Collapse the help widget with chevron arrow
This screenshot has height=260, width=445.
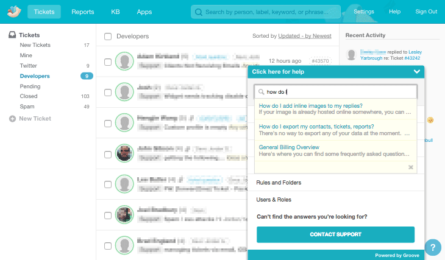tap(416, 72)
